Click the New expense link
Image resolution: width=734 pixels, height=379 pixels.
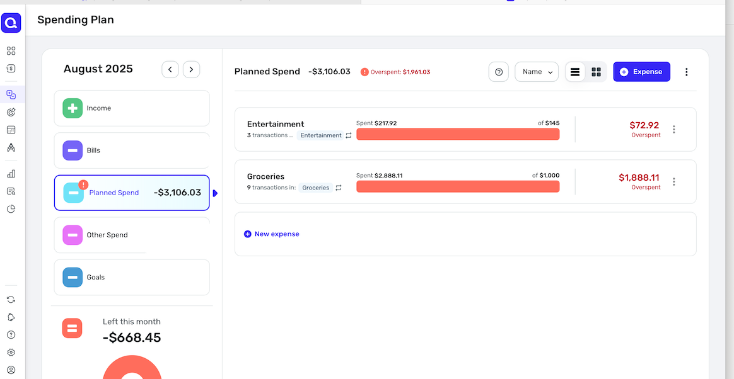pos(272,234)
